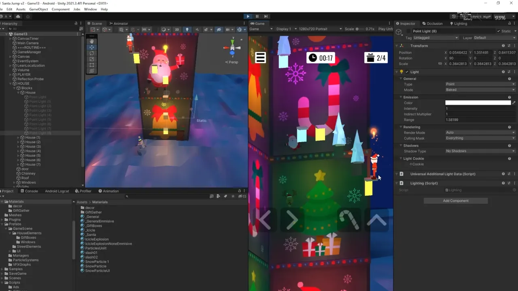Select the Transform tool in Scene
Screen dimensions: 518x291
92,71
